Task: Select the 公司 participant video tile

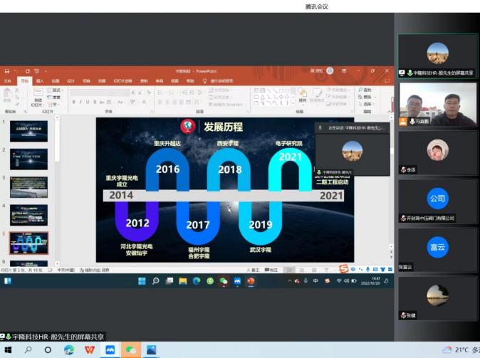Action: click(x=437, y=199)
